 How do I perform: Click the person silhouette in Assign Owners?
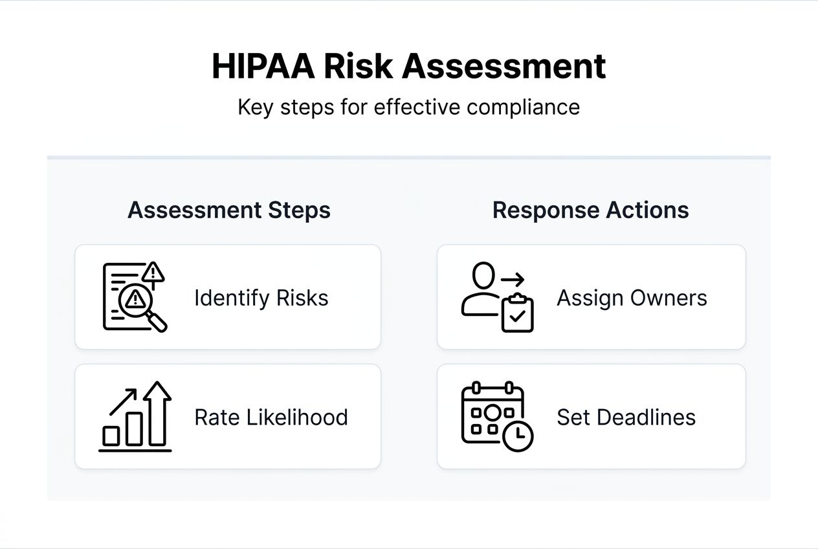point(481,291)
